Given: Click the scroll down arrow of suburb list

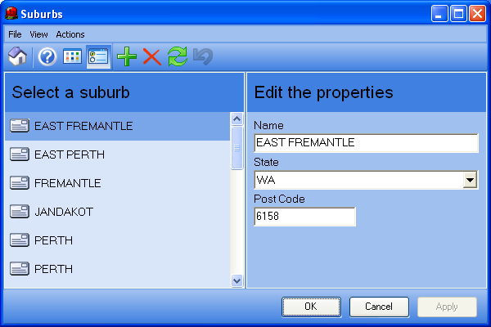Looking at the screenshot, I should click(237, 280).
